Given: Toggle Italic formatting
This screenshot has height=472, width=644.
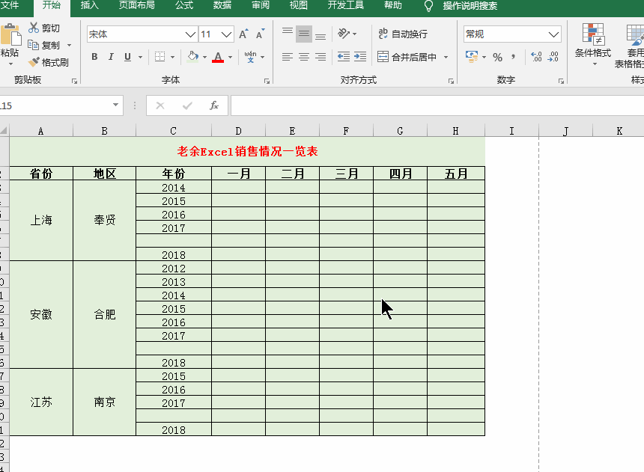Looking at the screenshot, I should pyautogui.click(x=111, y=57).
